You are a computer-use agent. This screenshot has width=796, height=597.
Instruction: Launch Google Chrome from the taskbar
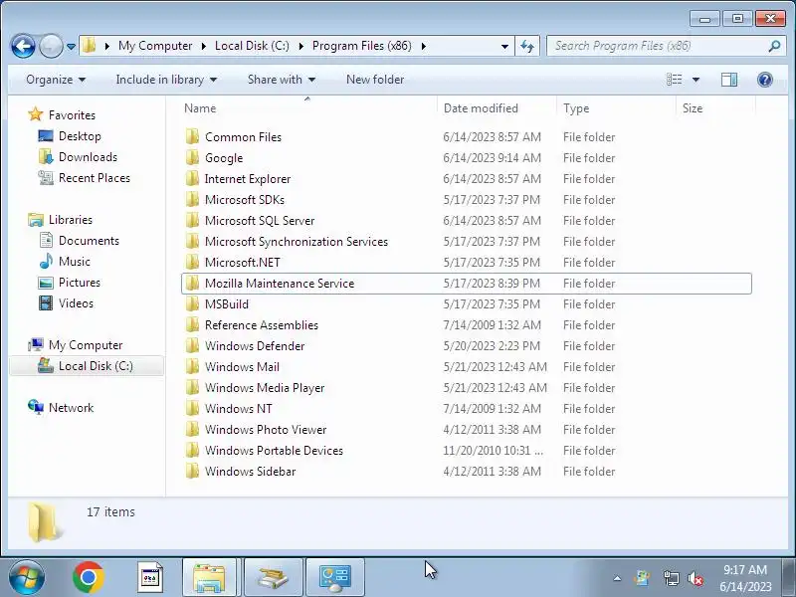coord(89,578)
